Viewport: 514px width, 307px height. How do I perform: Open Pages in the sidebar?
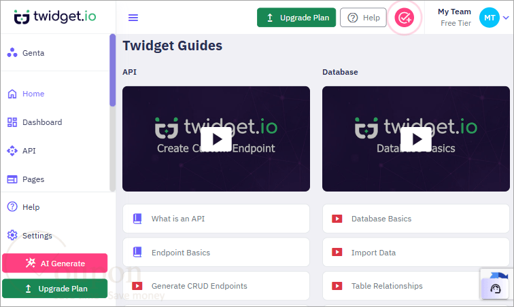(55, 179)
